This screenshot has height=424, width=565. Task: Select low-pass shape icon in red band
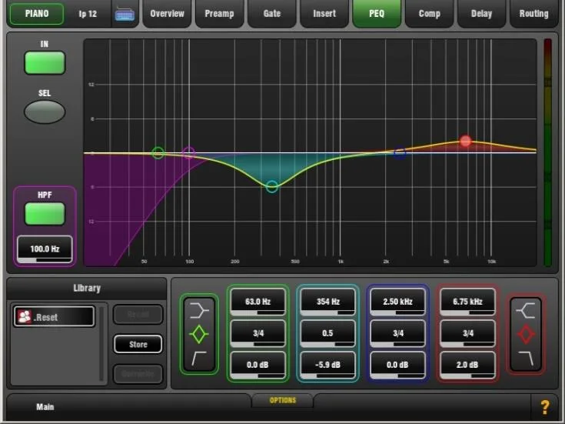[526, 358]
